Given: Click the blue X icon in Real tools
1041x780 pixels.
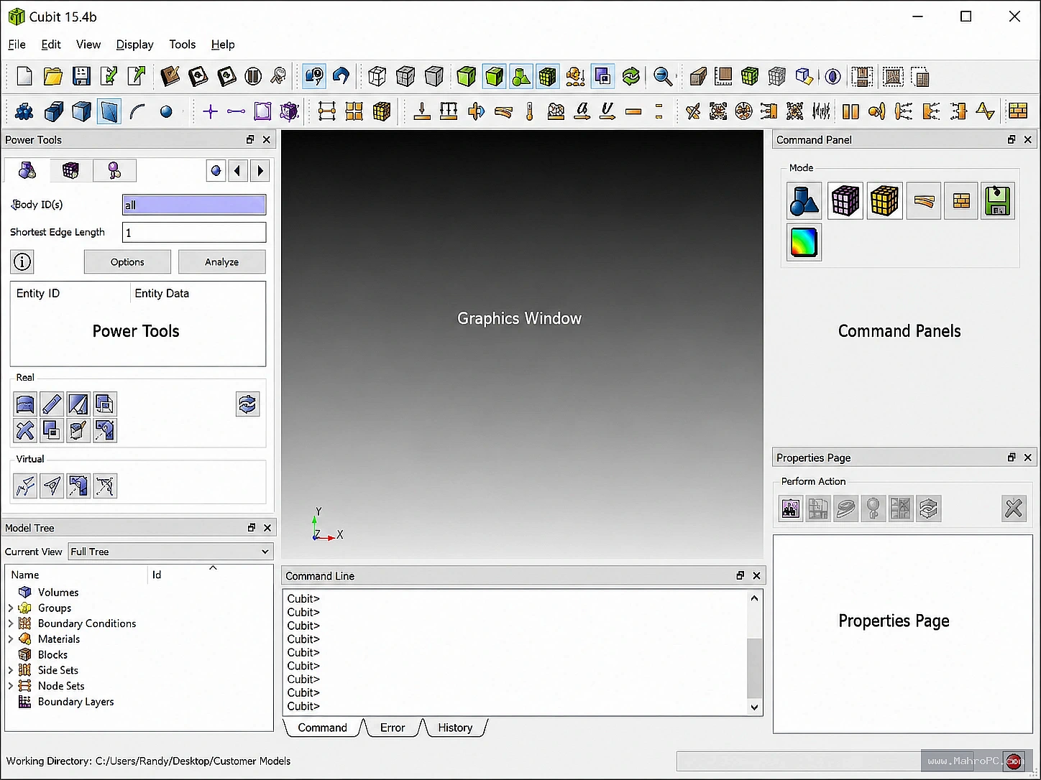Looking at the screenshot, I should (x=25, y=430).
